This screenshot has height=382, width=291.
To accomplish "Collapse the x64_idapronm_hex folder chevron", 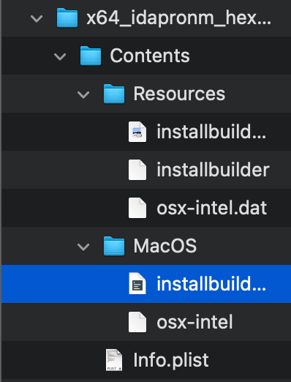I will 37,19.
